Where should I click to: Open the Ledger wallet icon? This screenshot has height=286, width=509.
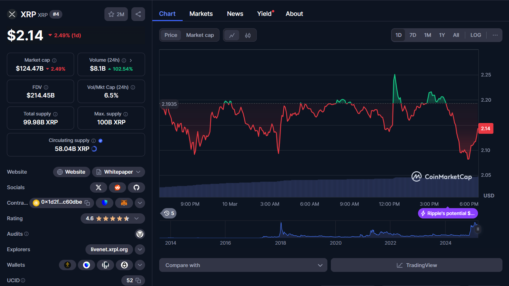coord(105,265)
